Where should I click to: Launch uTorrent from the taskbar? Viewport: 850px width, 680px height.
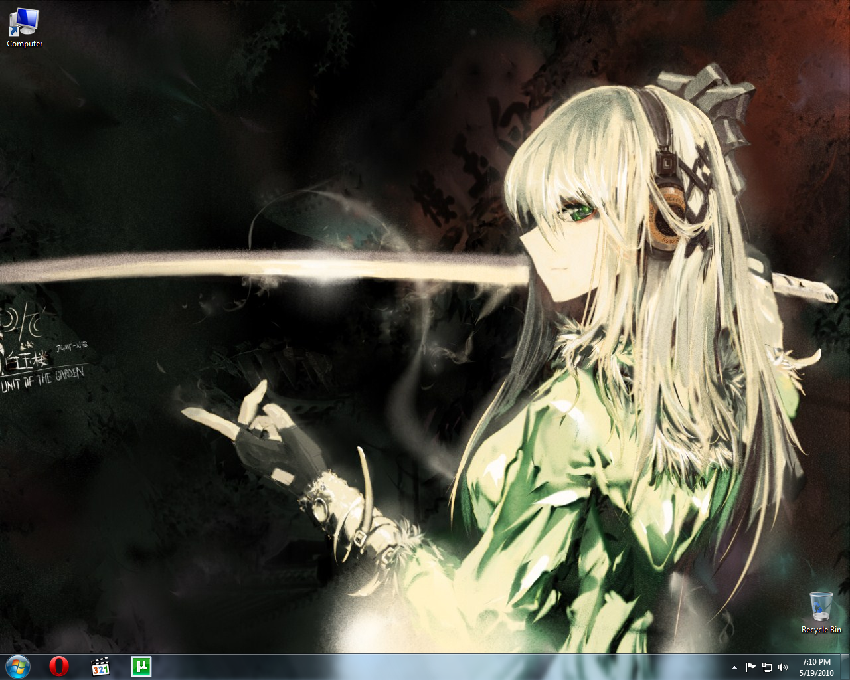pos(141,667)
